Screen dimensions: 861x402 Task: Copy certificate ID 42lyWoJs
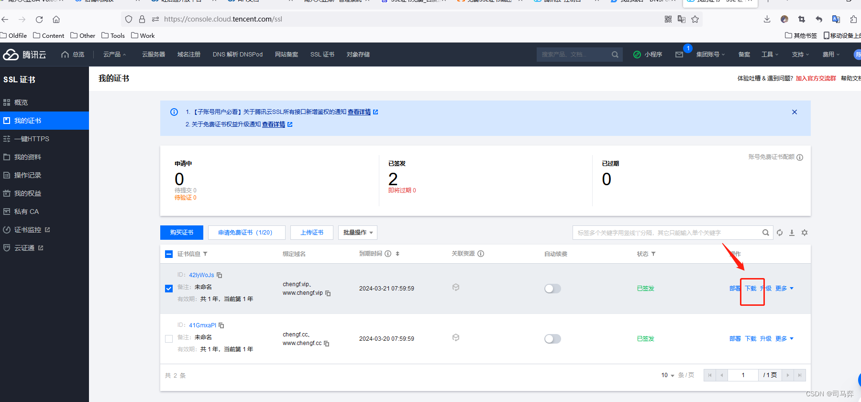point(220,275)
